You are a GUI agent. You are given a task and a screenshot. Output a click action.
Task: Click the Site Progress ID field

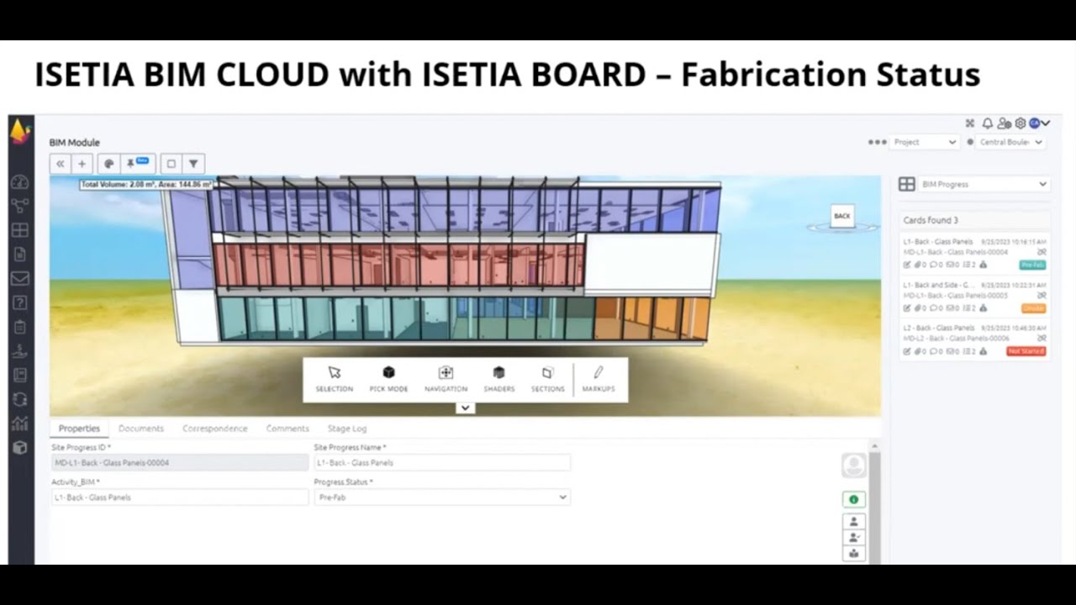click(x=180, y=463)
